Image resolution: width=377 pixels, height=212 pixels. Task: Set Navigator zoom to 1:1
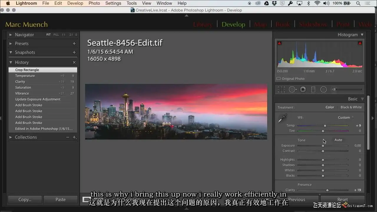click(x=64, y=35)
